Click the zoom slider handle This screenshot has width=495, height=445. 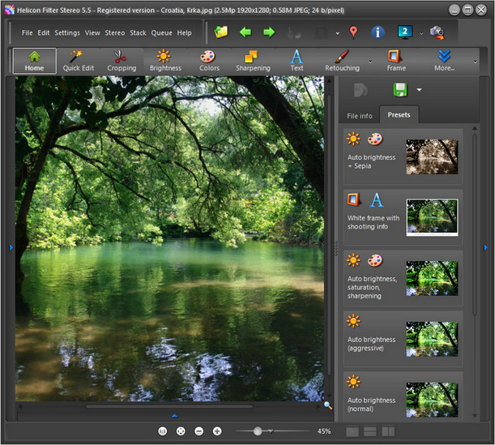point(258,431)
